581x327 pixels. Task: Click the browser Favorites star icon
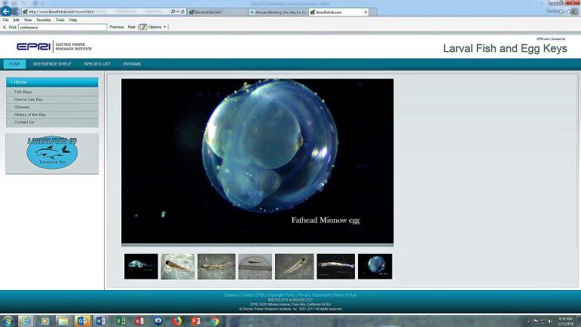tap(568, 12)
